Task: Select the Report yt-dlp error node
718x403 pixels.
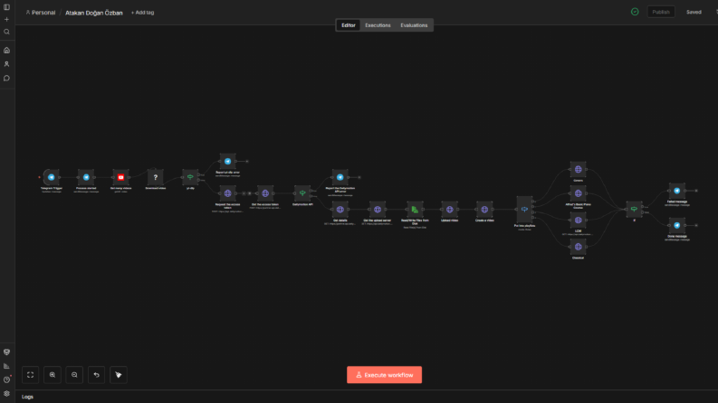Action: click(x=227, y=162)
